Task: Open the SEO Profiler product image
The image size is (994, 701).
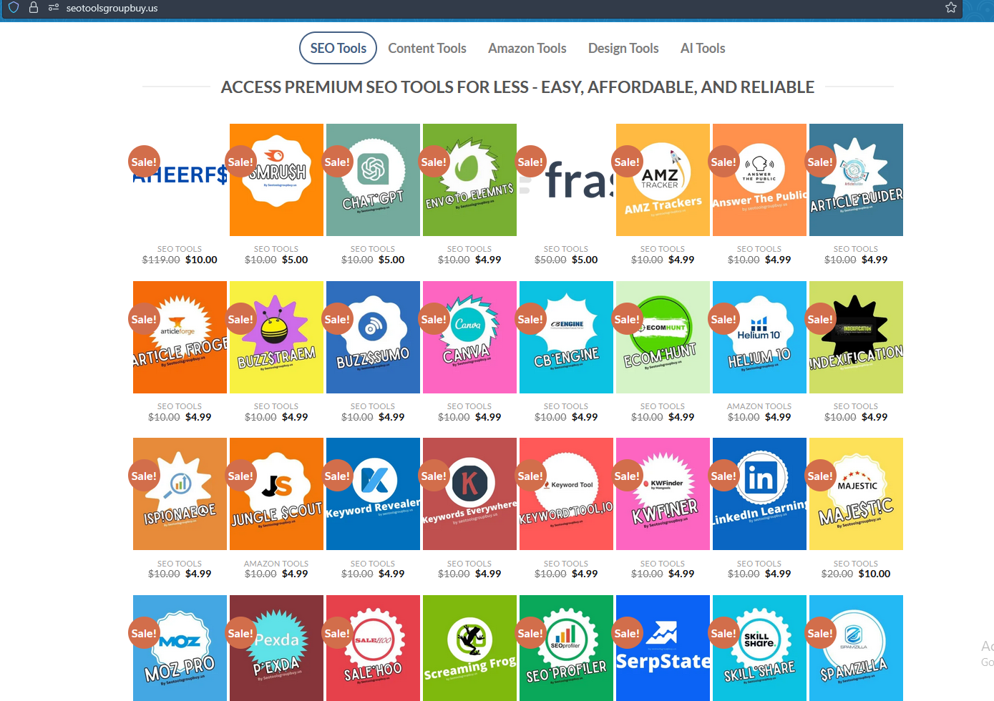Action: point(566,648)
